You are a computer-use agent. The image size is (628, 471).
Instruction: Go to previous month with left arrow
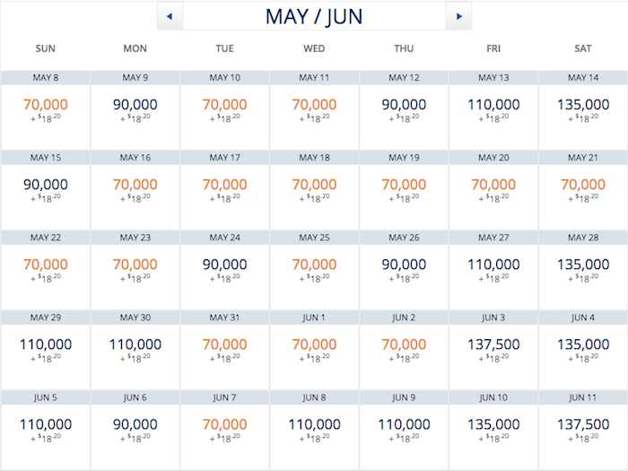(x=170, y=16)
